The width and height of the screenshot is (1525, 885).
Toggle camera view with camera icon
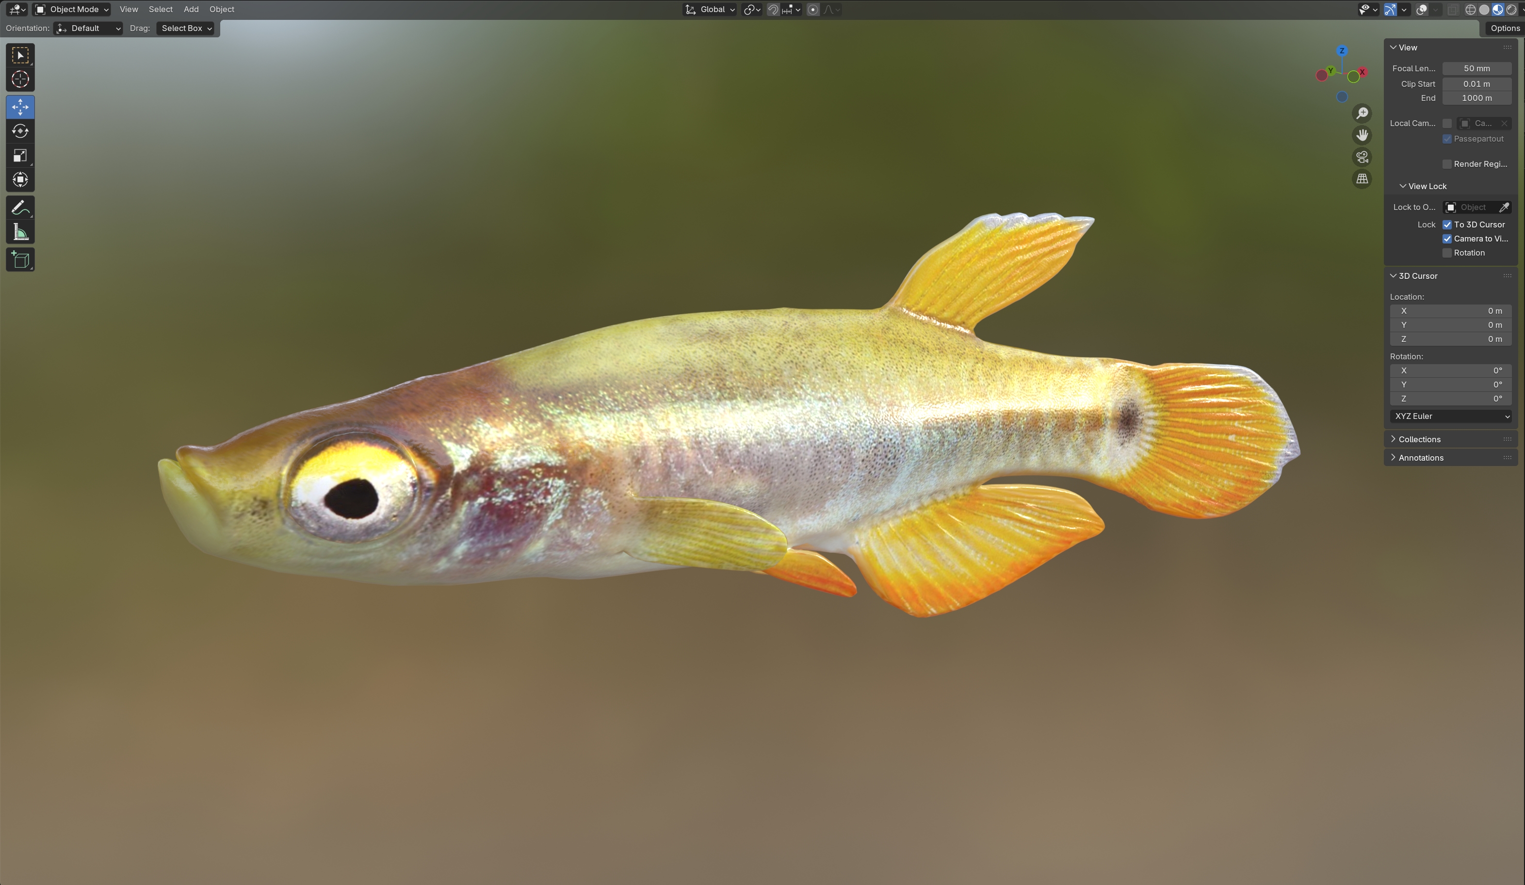(1362, 157)
